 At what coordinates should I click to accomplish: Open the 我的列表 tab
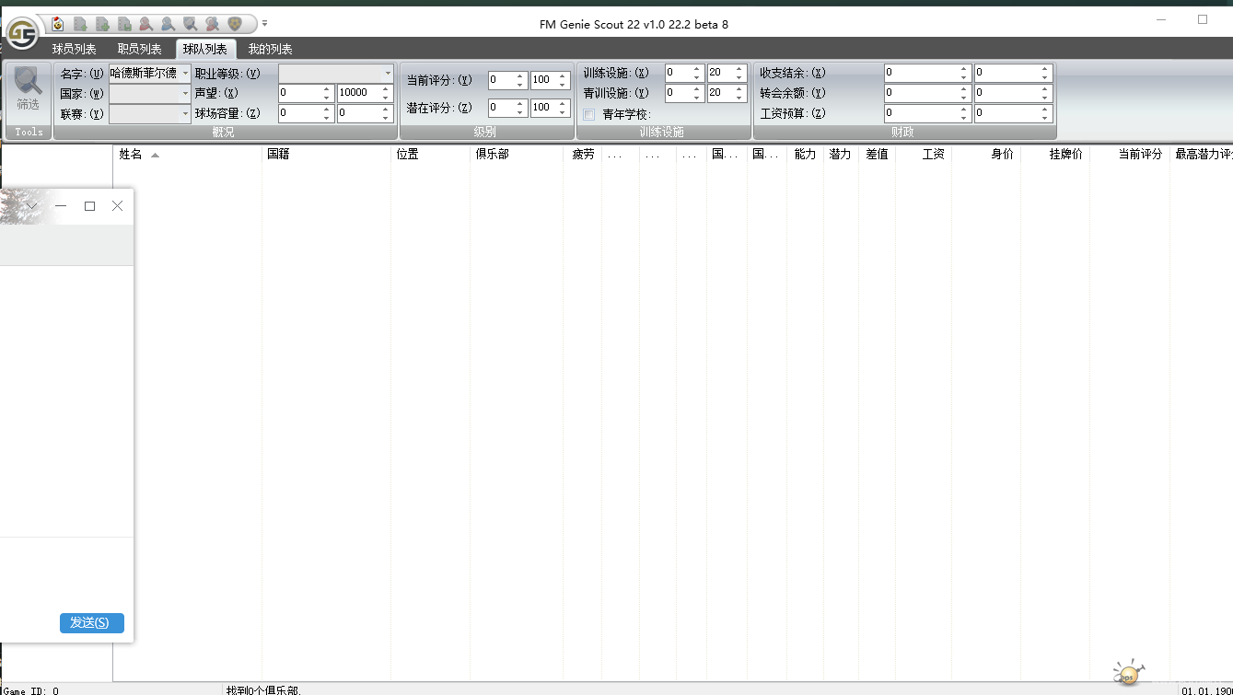(x=271, y=49)
